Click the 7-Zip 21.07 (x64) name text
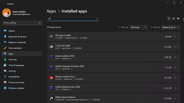This screenshot has width=184, height=103. [x=63, y=46]
